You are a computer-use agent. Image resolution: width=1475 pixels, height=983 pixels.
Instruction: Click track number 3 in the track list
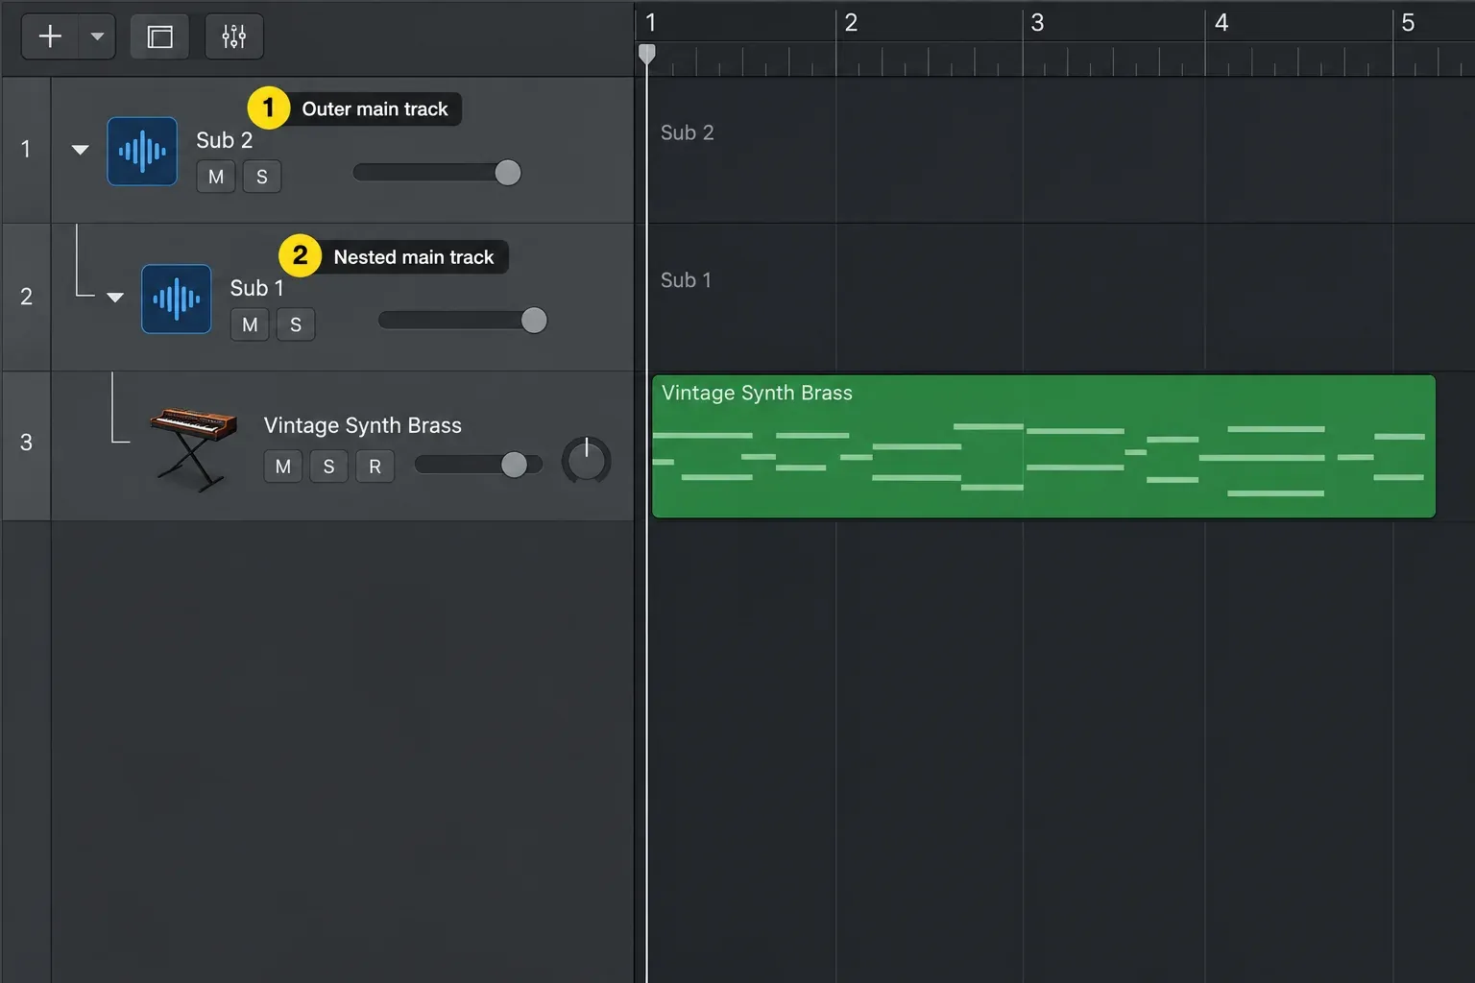tap(26, 443)
